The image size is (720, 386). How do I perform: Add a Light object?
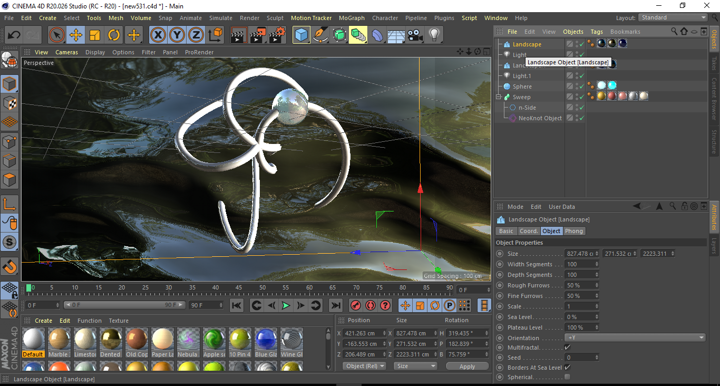click(434, 35)
